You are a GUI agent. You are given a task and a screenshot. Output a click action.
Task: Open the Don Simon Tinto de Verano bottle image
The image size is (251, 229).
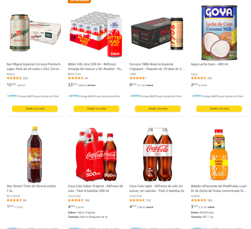pyautogui.click(x=35, y=154)
